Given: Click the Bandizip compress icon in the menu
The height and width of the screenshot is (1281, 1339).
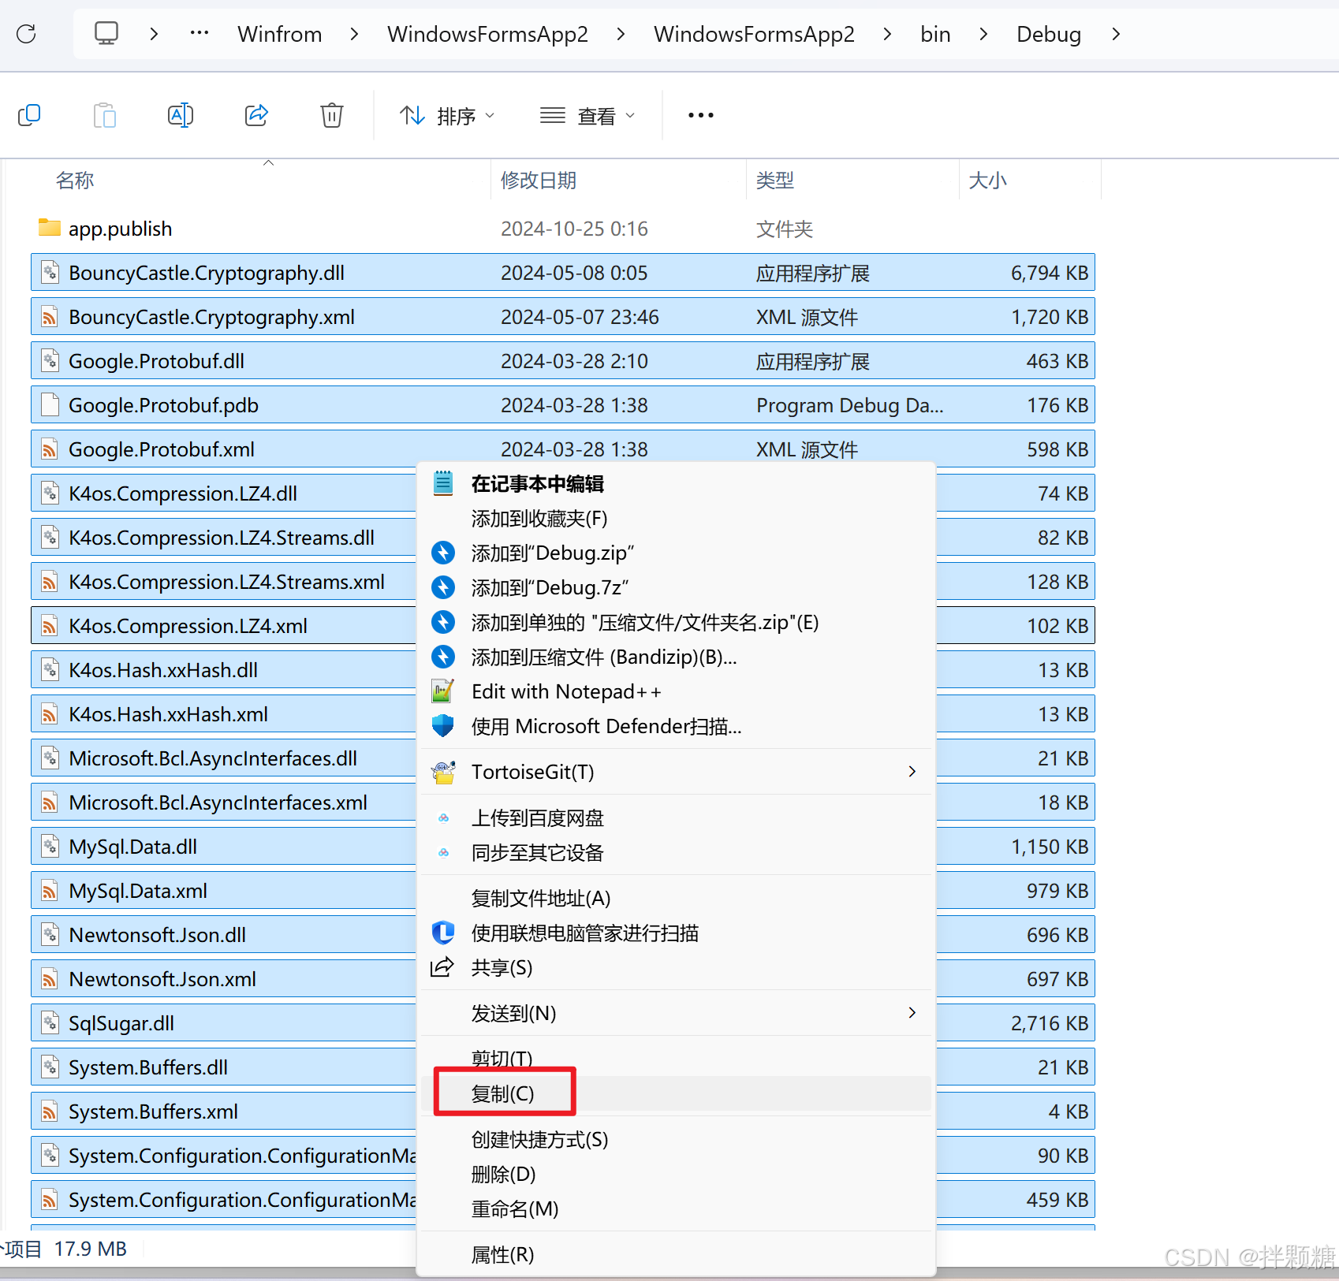Looking at the screenshot, I should pyautogui.click(x=443, y=657).
